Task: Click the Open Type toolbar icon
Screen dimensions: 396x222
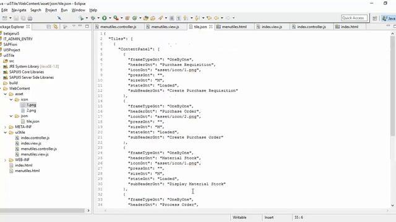Action: 146,18
